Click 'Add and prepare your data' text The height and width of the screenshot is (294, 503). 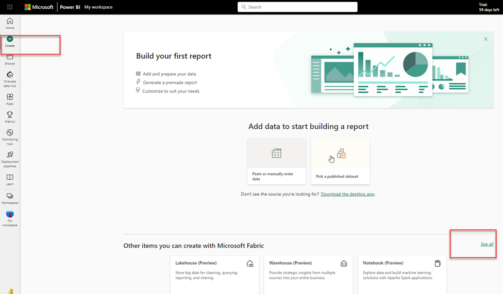coord(170,74)
